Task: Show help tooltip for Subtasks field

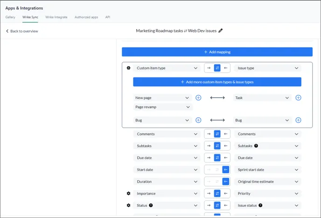Action: pos(256,146)
